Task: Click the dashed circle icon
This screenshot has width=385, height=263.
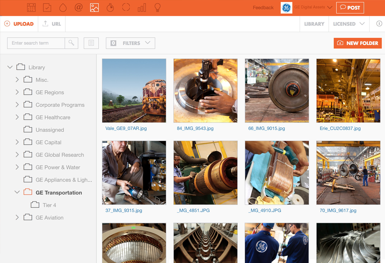Action: click(126, 7)
